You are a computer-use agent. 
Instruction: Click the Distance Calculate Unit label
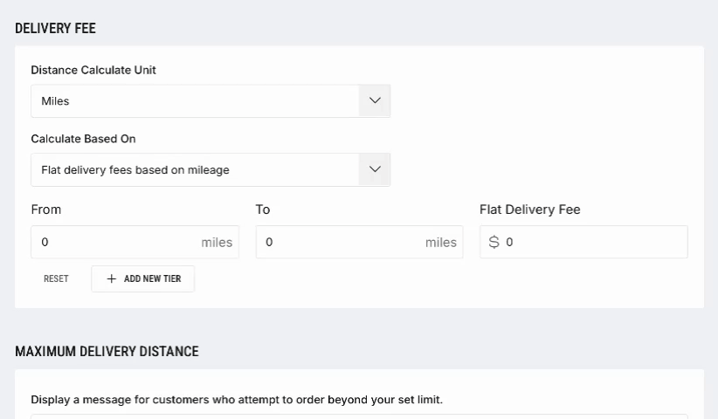93,70
